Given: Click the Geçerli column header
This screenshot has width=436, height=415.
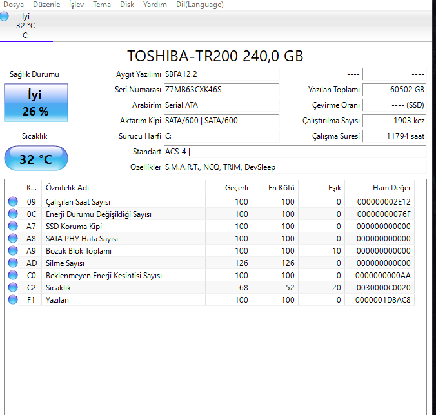Looking at the screenshot, I should coord(229,188).
